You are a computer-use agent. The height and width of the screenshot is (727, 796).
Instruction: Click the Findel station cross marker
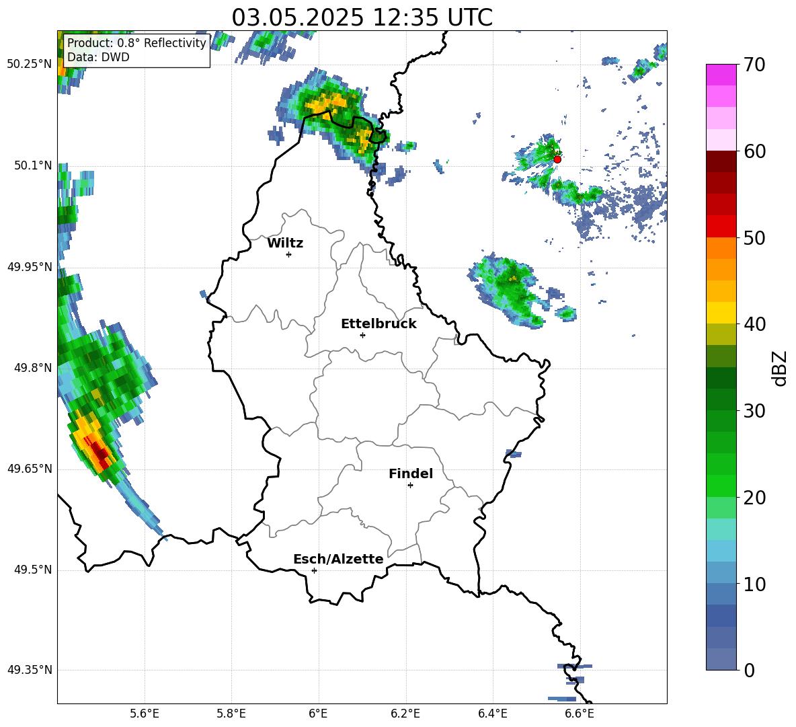pyautogui.click(x=410, y=486)
